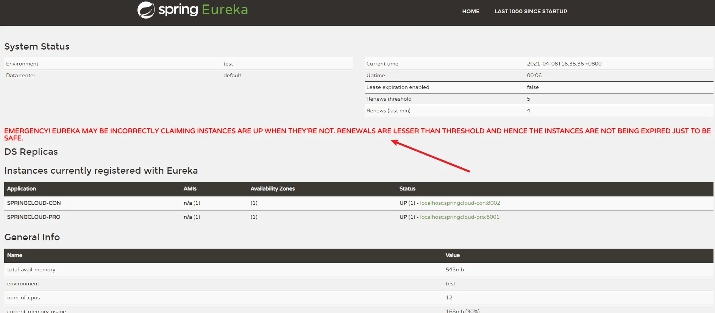Select the total-avail-memory row name
This screenshot has width=715, height=313.
31,269
